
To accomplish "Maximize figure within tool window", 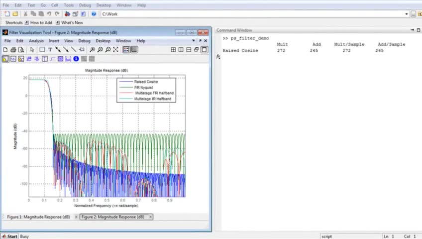I will 205,49.
